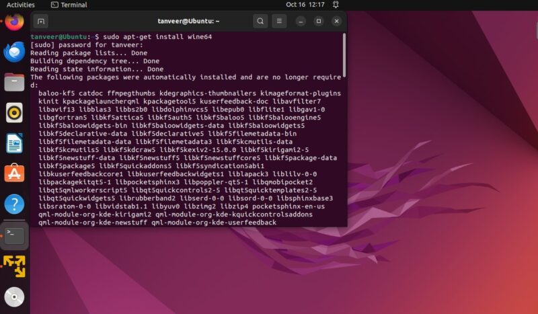
Task: Click the Terminal search icon
Action: (260, 22)
